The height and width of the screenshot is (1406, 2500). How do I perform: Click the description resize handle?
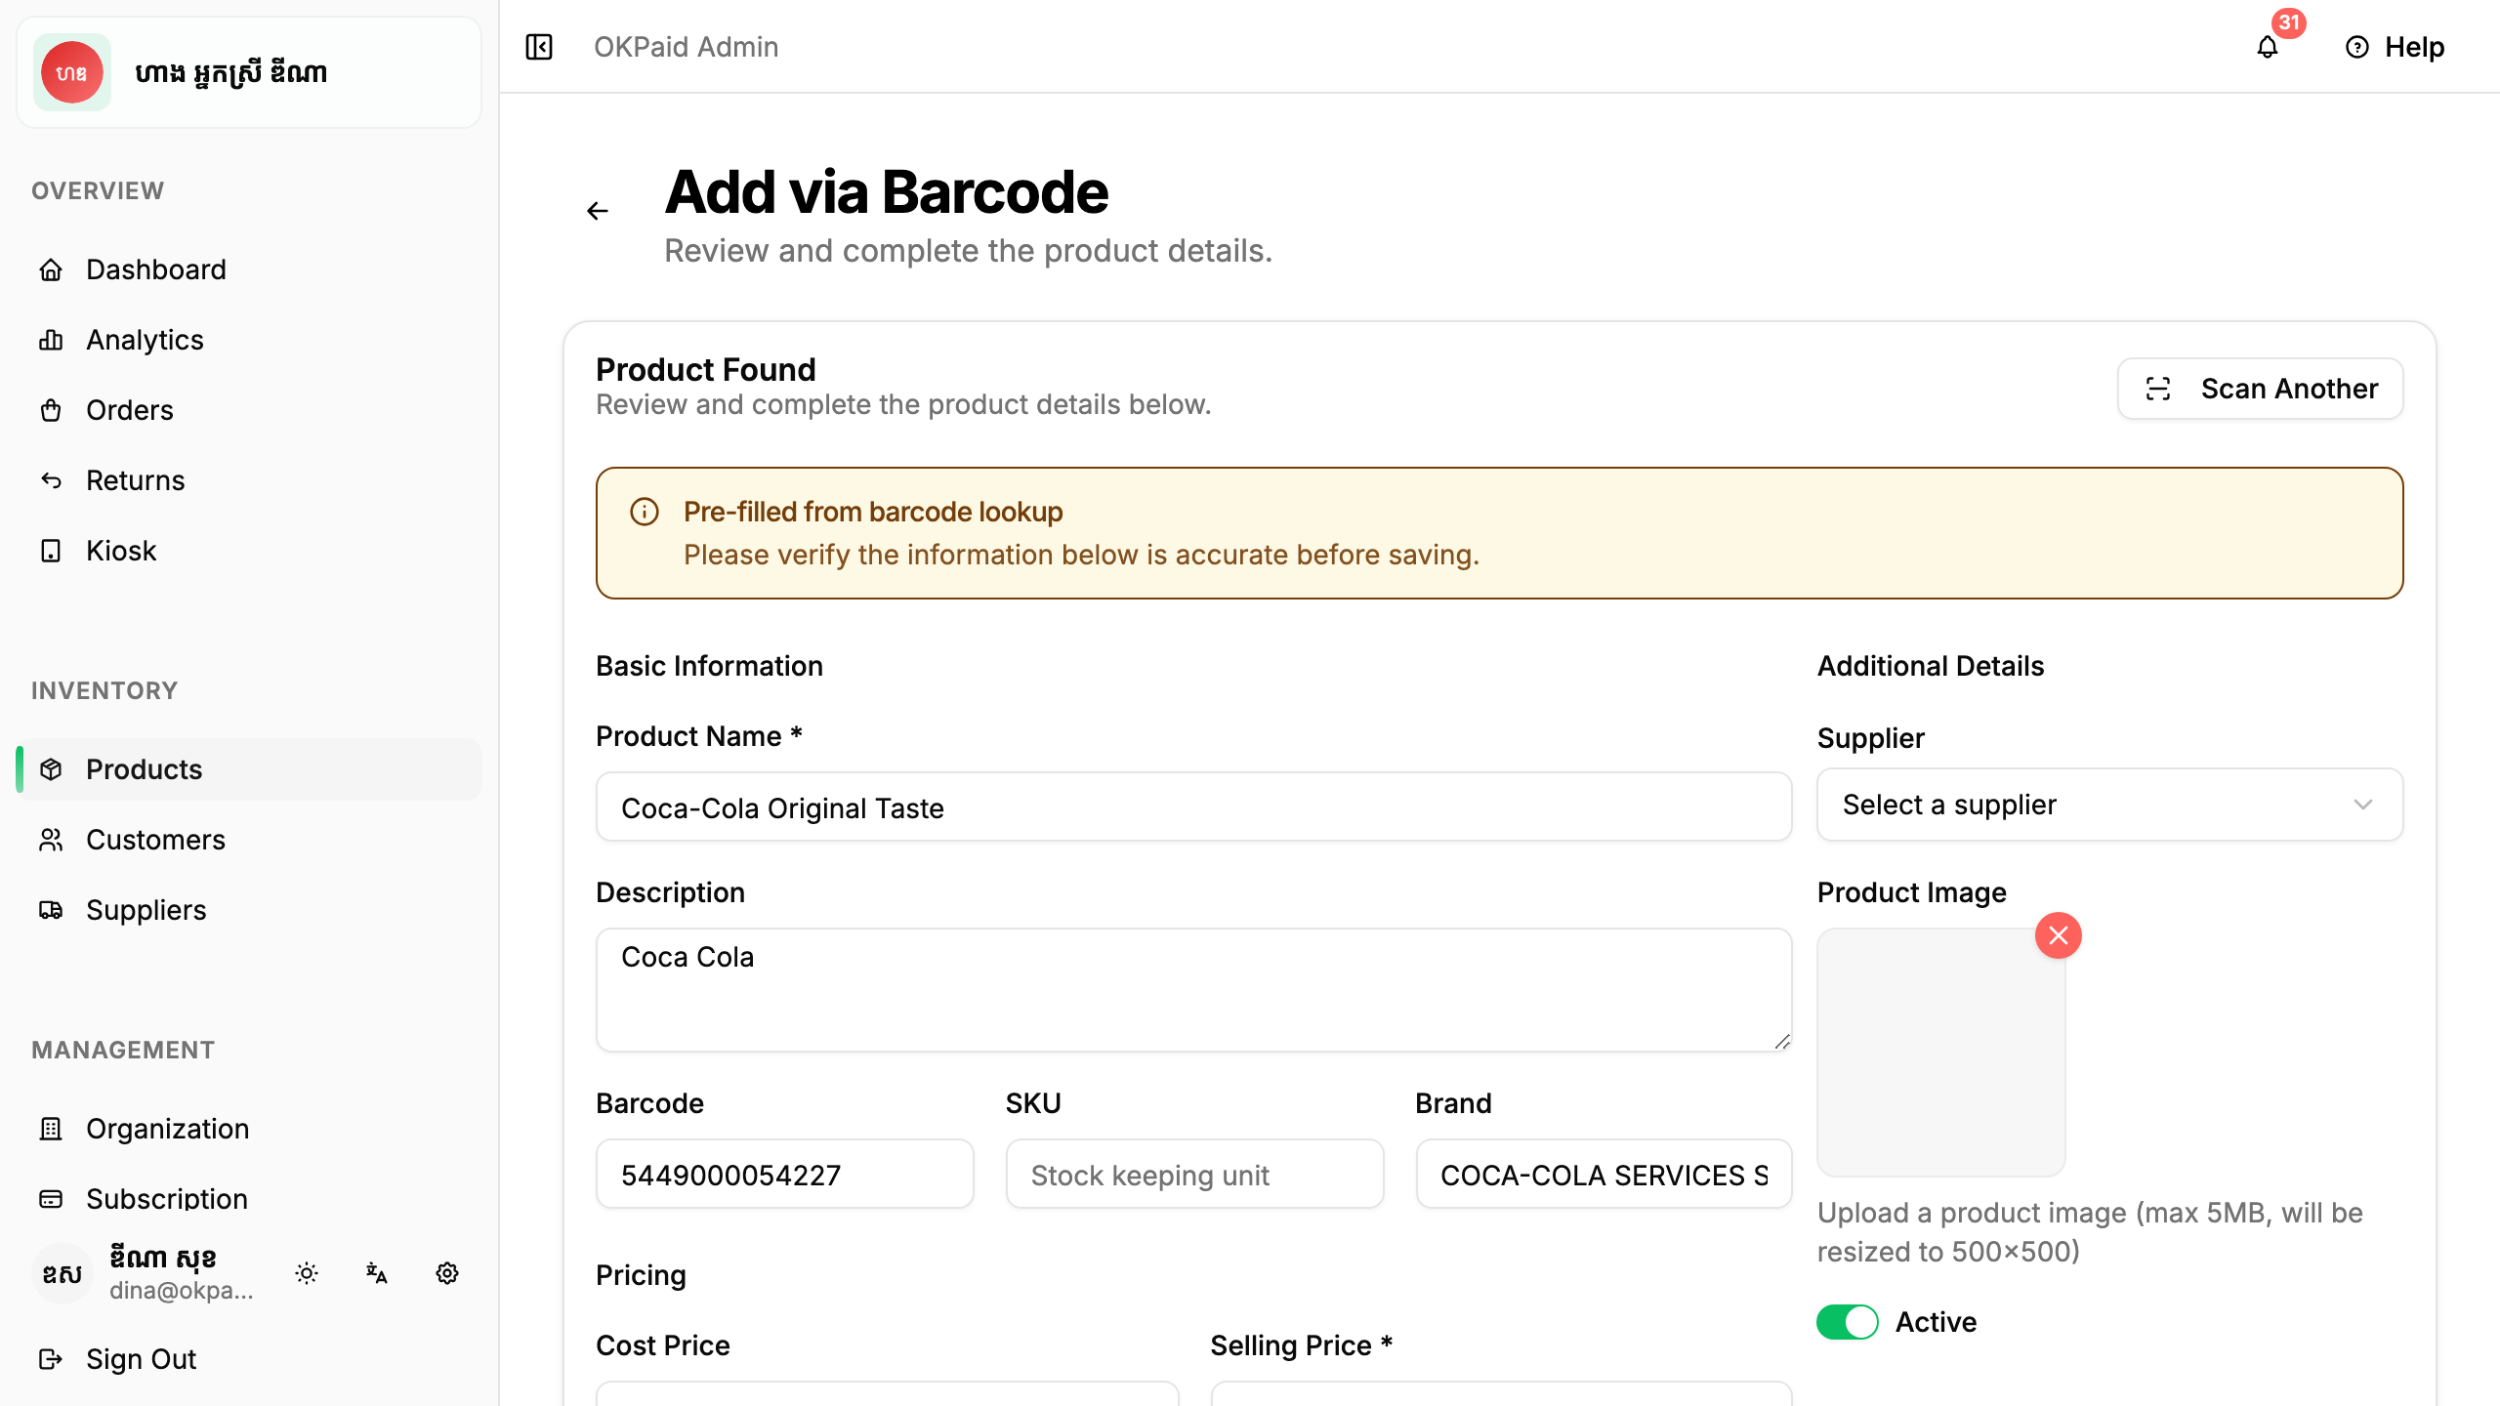click(x=1781, y=1041)
